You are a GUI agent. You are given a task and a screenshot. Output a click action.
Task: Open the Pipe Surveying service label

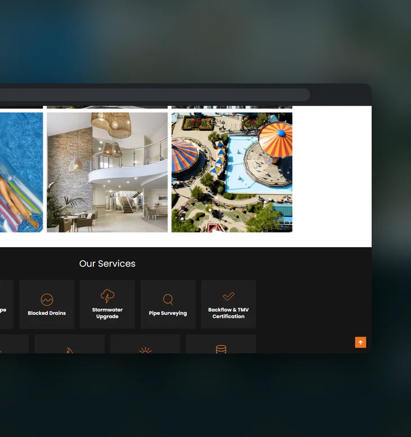coord(168,313)
